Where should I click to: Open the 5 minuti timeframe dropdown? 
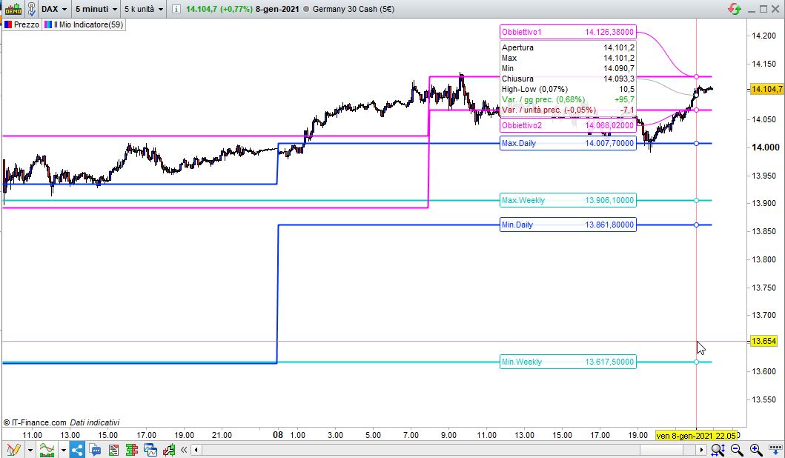click(96, 9)
